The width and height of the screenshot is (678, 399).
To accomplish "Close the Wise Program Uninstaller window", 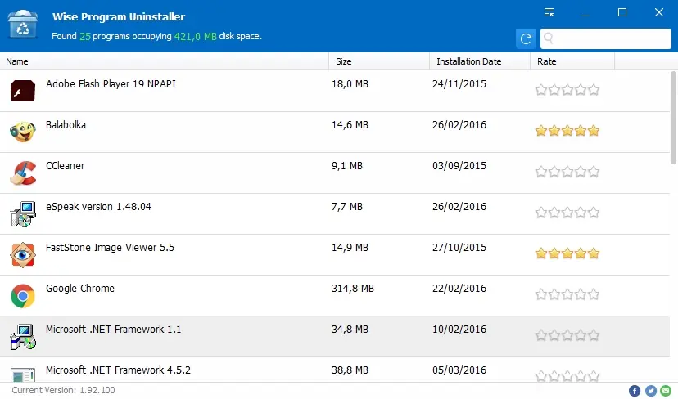I will point(659,12).
